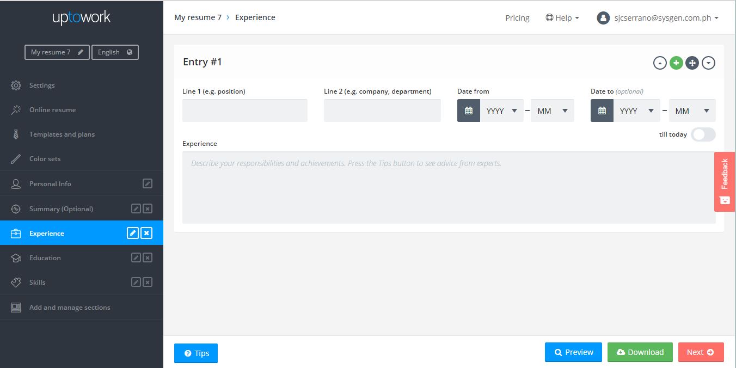Click the Education graduation cap icon

click(x=16, y=258)
